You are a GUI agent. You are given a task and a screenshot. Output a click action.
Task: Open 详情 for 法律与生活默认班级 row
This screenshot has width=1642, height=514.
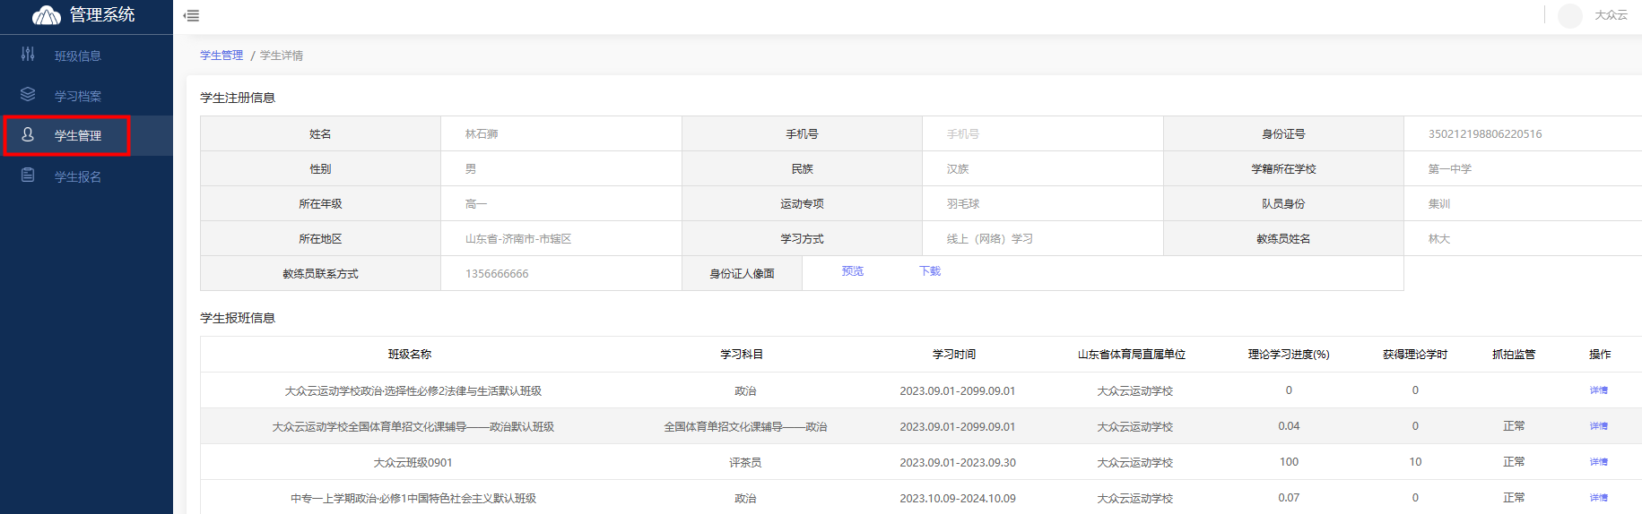click(1599, 390)
